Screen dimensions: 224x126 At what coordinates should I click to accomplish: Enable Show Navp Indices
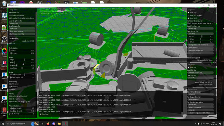point(10,15)
